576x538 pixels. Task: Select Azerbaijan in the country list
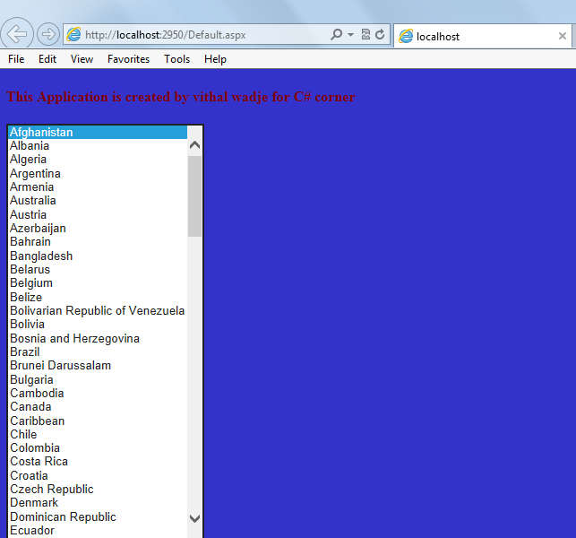coord(98,228)
